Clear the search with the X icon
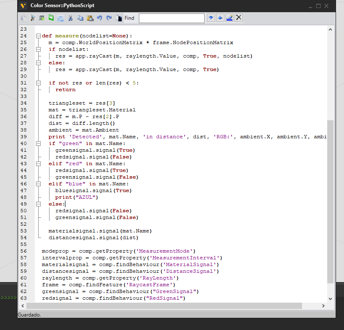This screenshot has height=330, width=344. click(239, 18)
